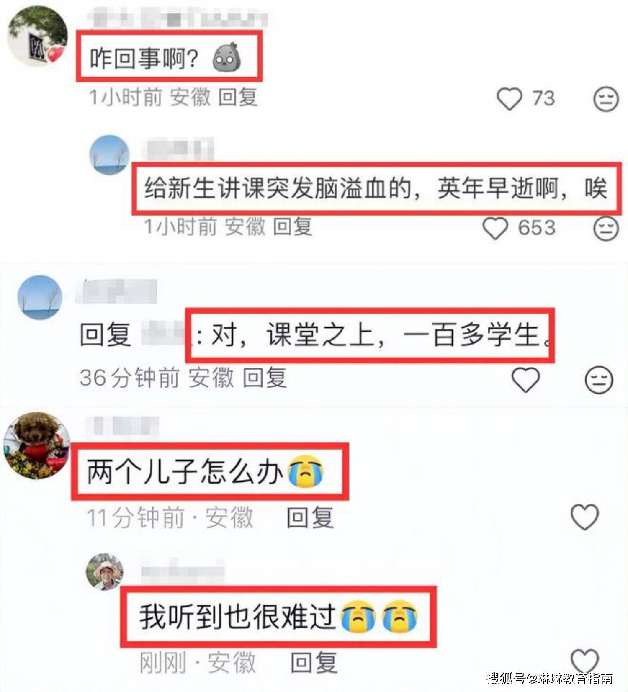
Task: Tap dislike face beside 653 likes
Action: click(x=606, y=228)
